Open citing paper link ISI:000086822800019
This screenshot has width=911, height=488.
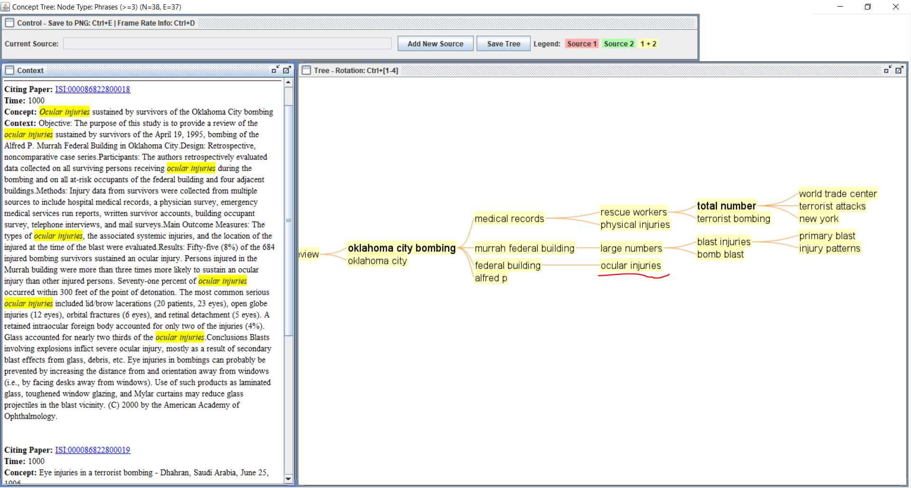93,450
